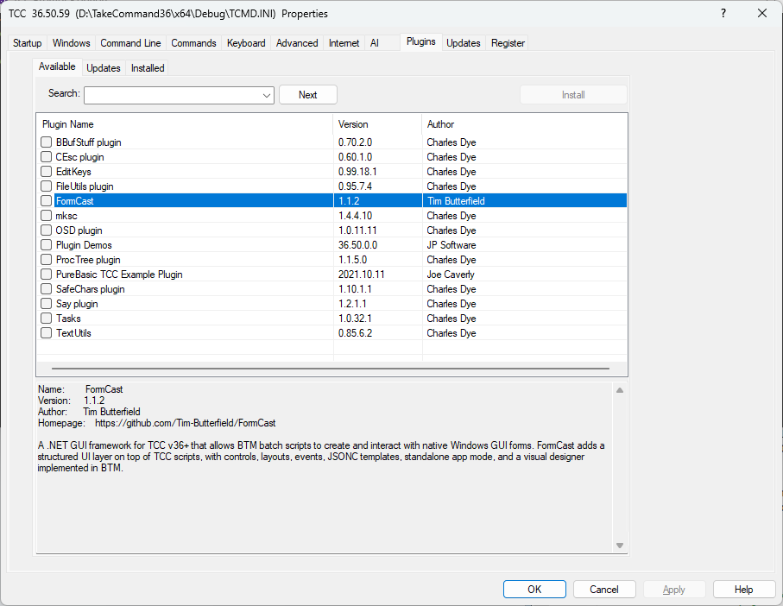Close the Properties dialog with X
This screenshot has height=606, width=783.
762,14
